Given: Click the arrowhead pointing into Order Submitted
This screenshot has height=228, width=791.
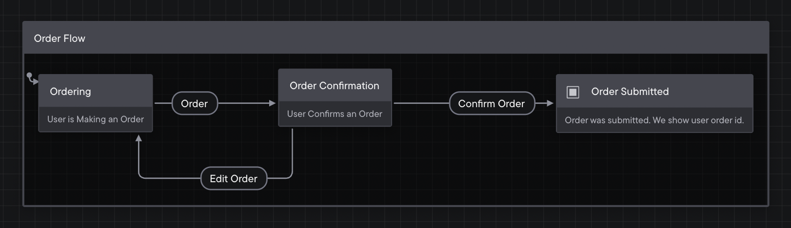Looking at the screenshot, I should [x=550, y=103].
